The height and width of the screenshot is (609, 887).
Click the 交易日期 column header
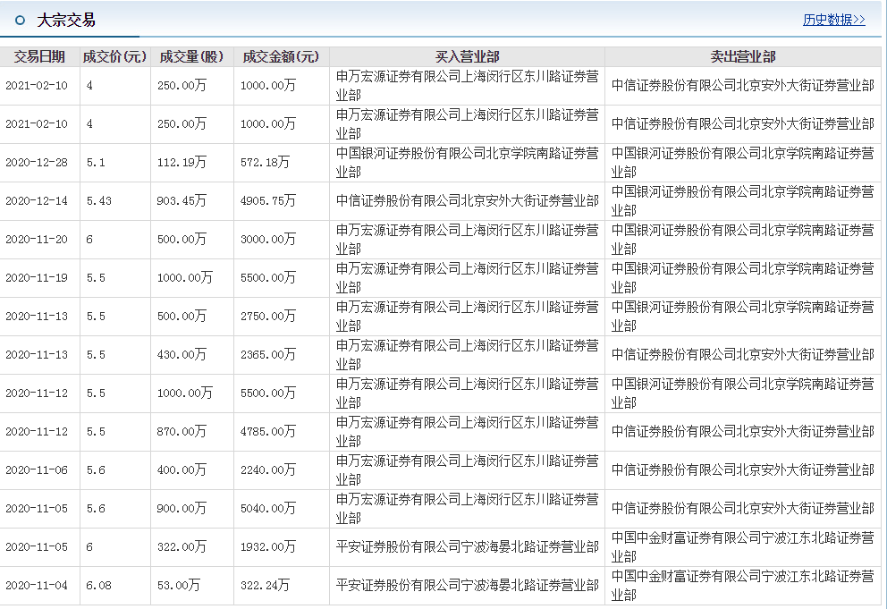pos(39,56)
